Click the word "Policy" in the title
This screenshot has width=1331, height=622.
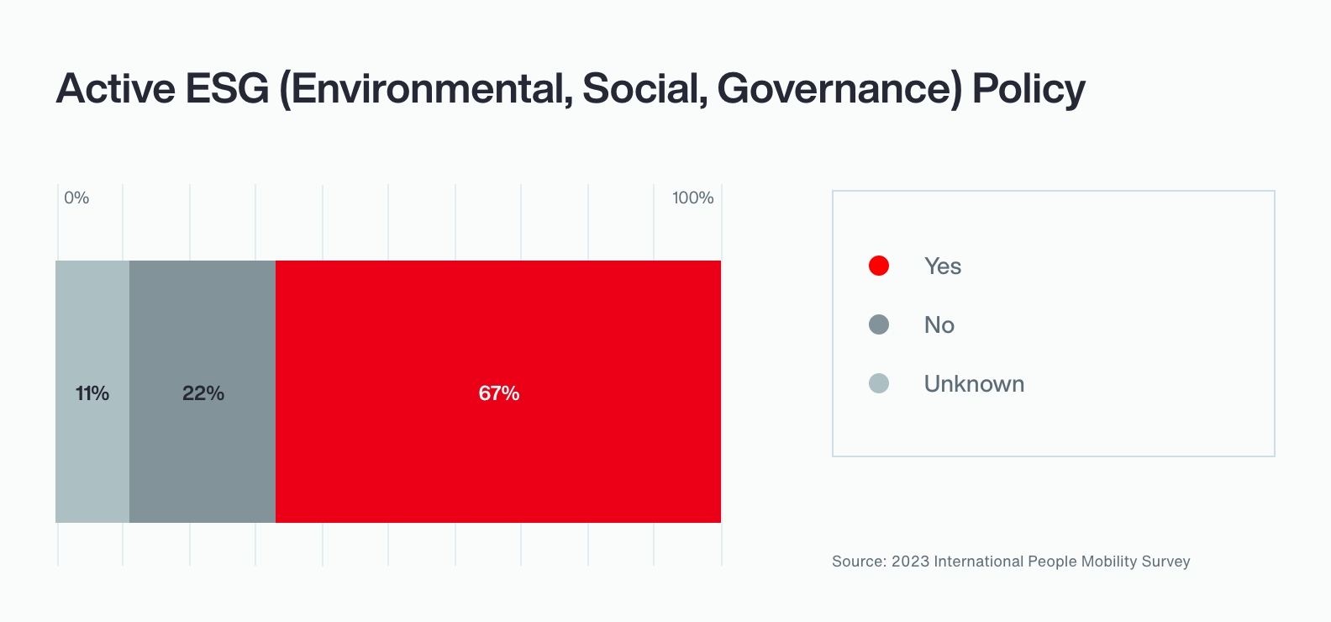click(1028, 89)
